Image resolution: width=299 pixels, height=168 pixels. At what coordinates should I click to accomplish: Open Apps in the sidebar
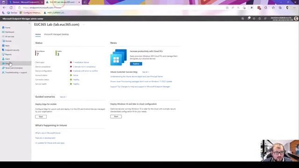pyautogui.click(x=7, y=46)
